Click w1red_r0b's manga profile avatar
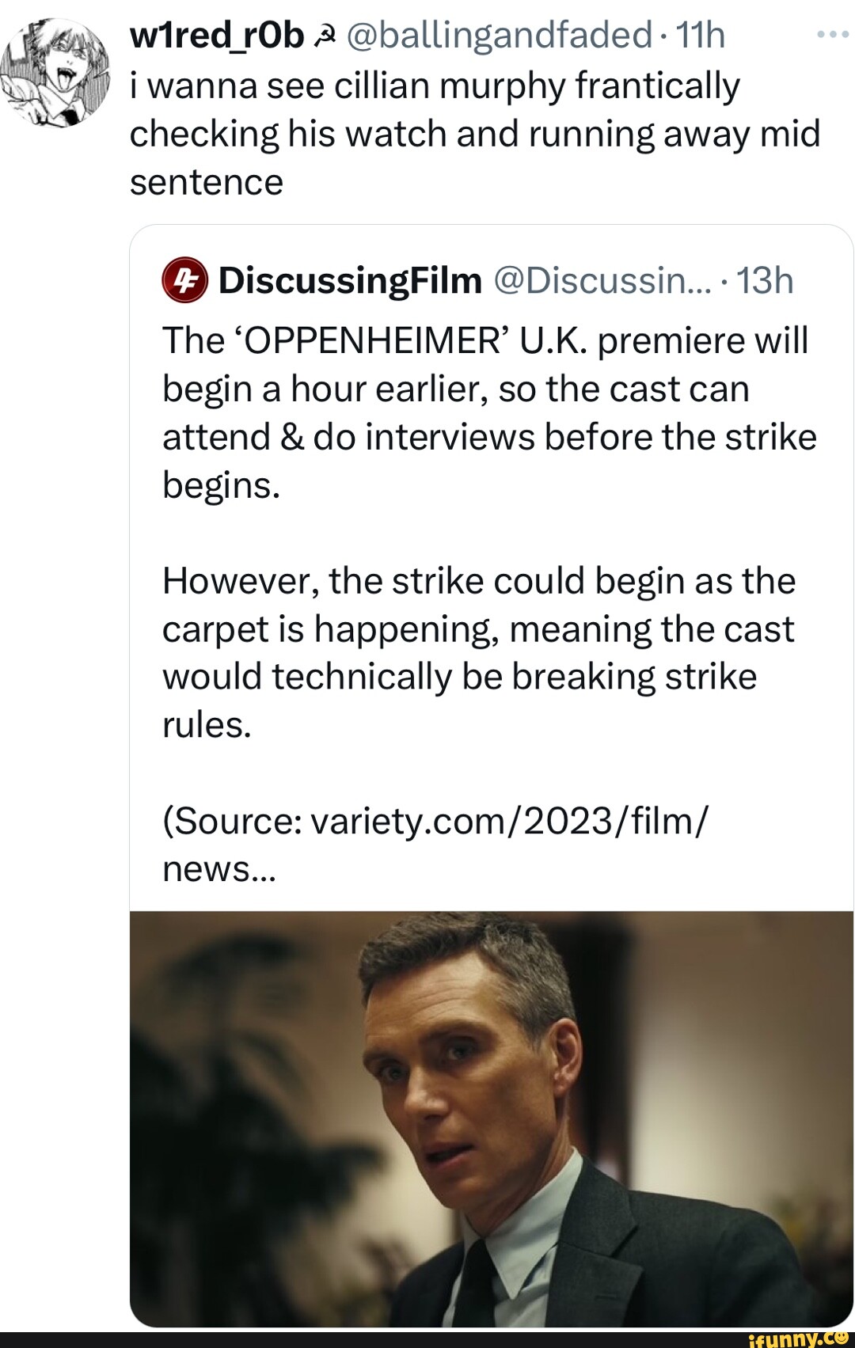Image resolution: width=855 pixels, height=1348 pixels. (55, 73)
